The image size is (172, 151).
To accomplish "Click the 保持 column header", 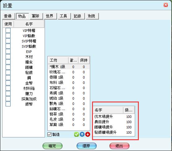I will pyautogui.click(x=84, y=60).
